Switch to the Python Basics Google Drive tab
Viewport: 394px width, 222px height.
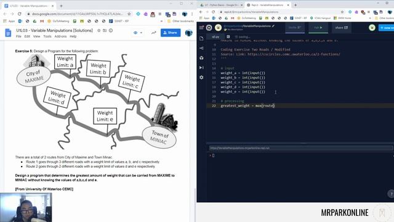(220, 5)
